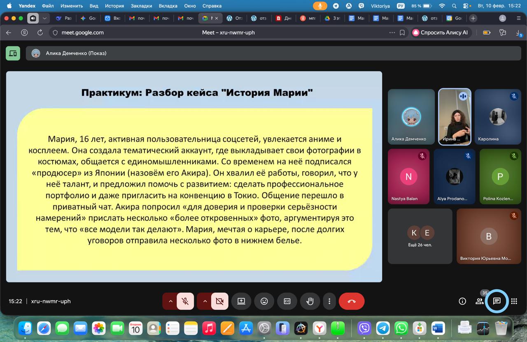The height and width of the screenshot is (342, 527).
Task: Start screen presentation
Action: 241,301
